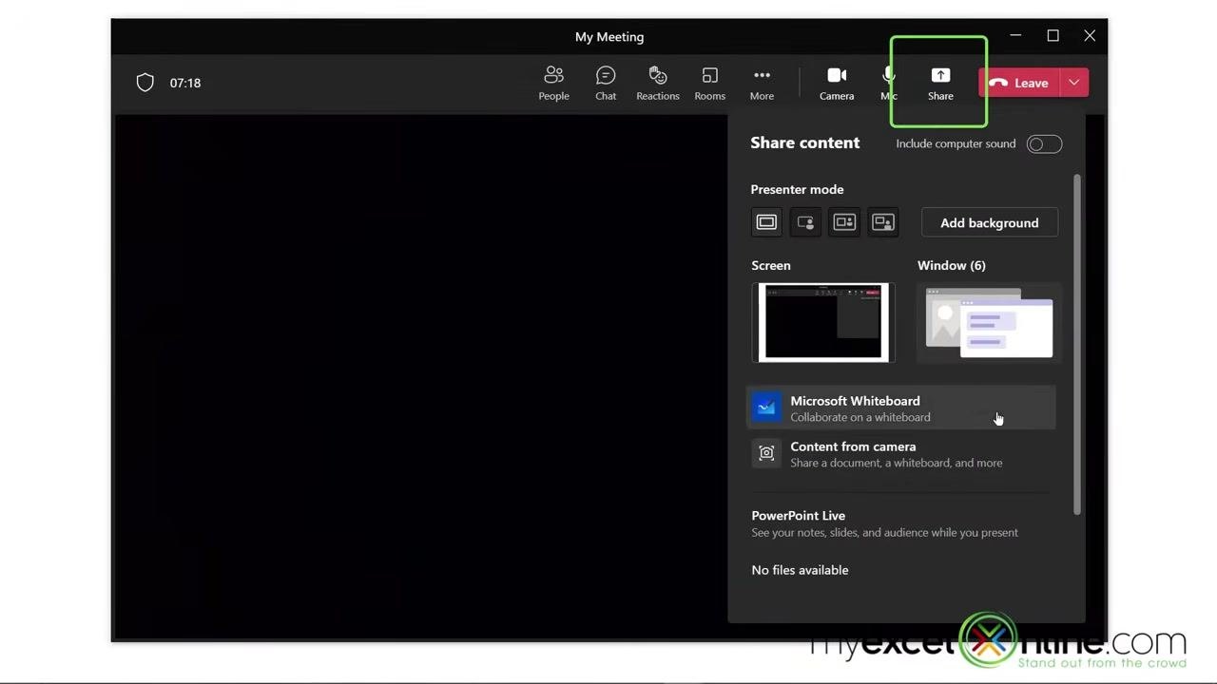Click the Share content heading
This screenshot has width=1217, height=684.
pos(804,142)
